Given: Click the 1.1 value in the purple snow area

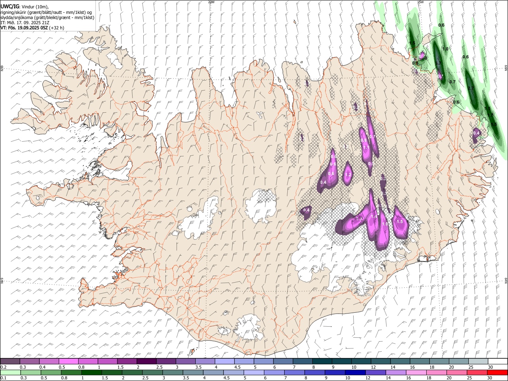Looking at the screenshot, I should click(366, 148).
